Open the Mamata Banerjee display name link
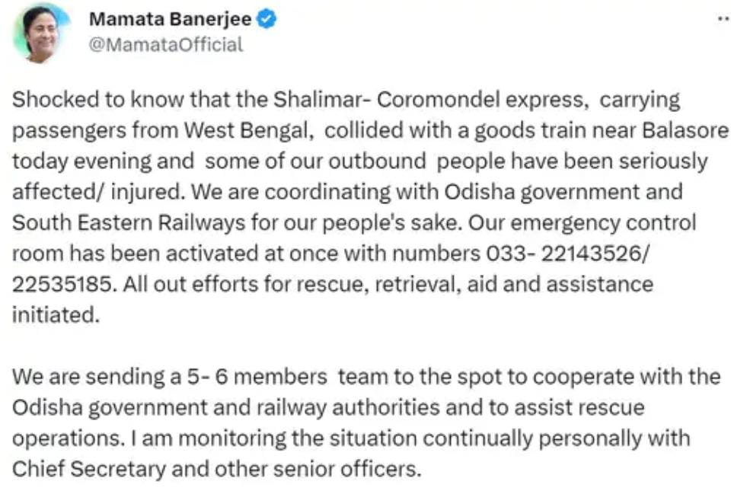Screen dimensions: 731x491 [170, 20]
